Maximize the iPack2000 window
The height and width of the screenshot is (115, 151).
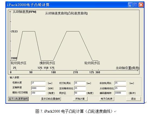(136, 5)
